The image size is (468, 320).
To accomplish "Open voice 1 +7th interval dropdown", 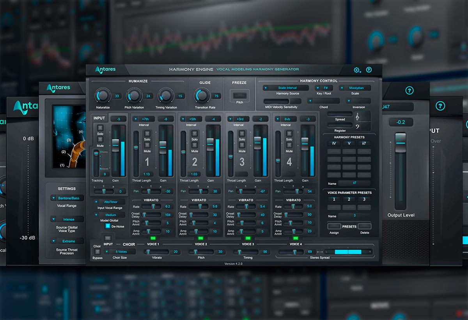I will (144, 119).
